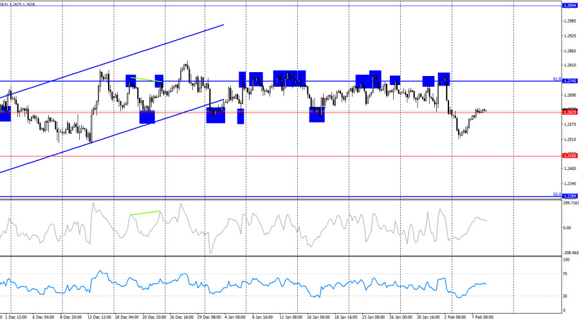579x322 pixels.
Task: Click the OHLC price readout at top left
Action: coord(18,4)
